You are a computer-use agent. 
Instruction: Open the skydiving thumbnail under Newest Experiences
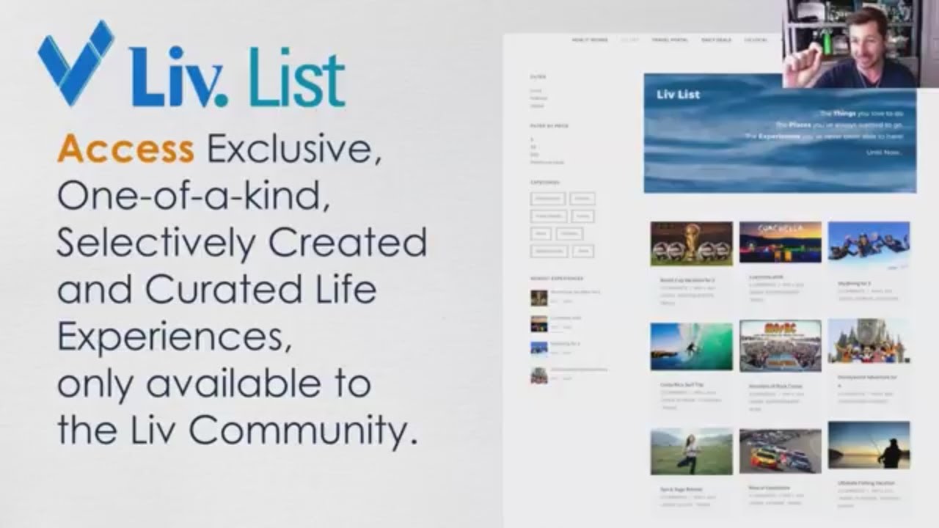tap(539, 348)
